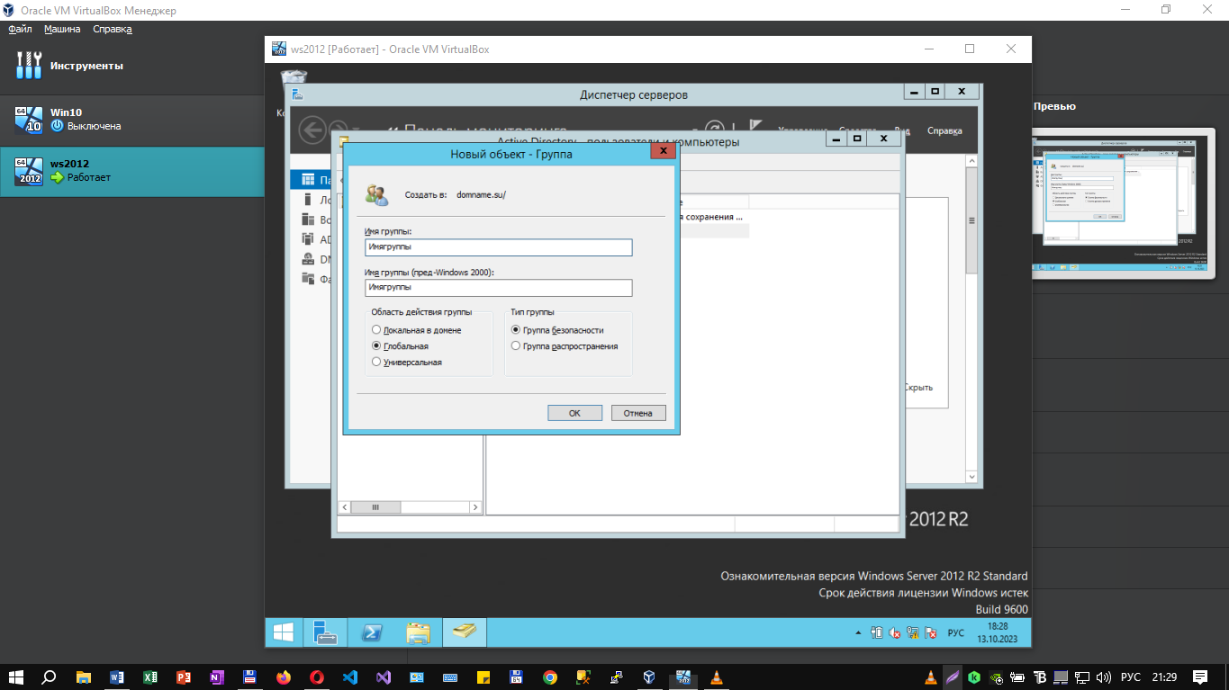1229x690 pixels.
Task: Open Visual Studio from the host taskbar
Action: point(384,677)
